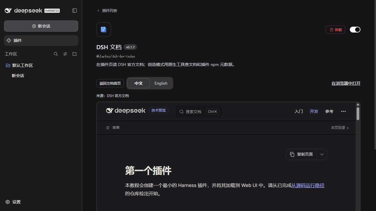This screenshot has width=376, height=211.
Task: Go back to 插件列表 plugin list
Action: [x=107, y=11]
